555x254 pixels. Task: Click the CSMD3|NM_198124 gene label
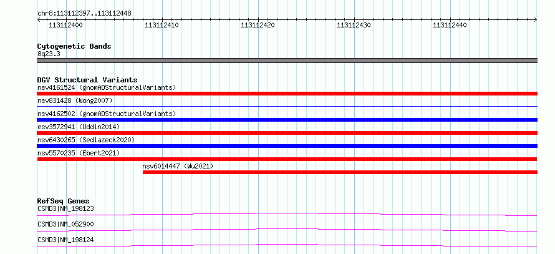(65, 240)
